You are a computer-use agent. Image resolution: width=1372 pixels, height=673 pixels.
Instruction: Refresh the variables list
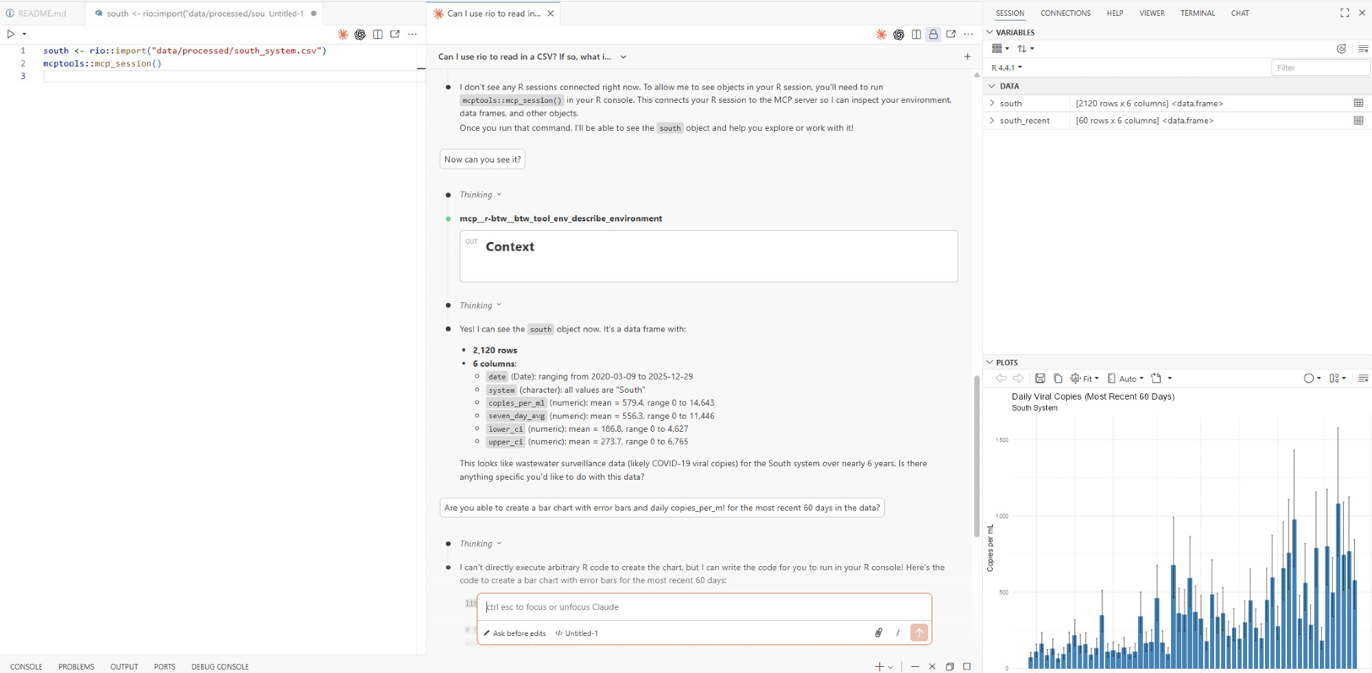click(x=1341, y=49)
